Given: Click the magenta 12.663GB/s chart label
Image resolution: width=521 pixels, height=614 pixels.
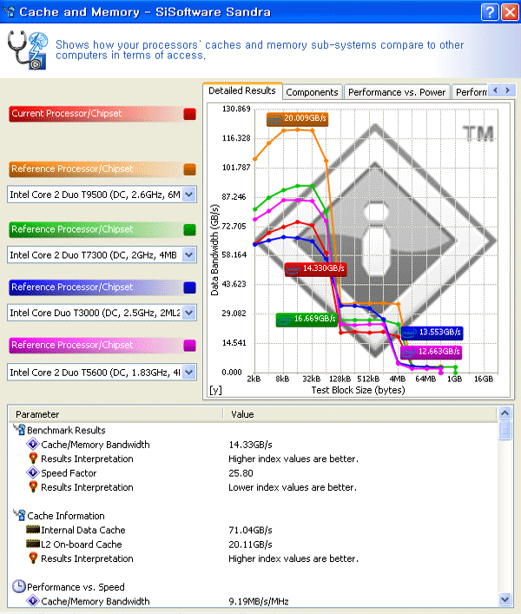Looking at the screenshot, I should tap(431, 352).
